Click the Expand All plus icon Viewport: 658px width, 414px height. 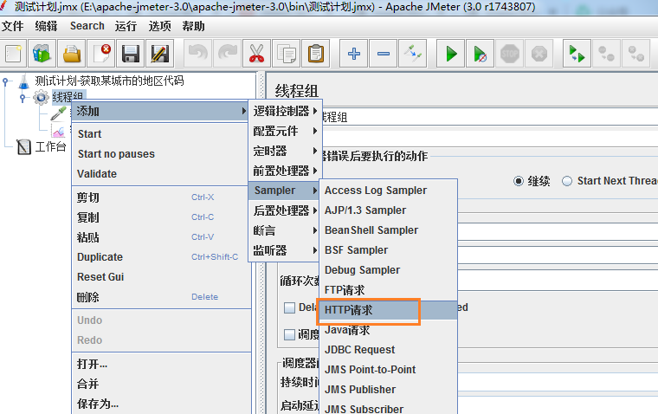[x=354, y=54]
